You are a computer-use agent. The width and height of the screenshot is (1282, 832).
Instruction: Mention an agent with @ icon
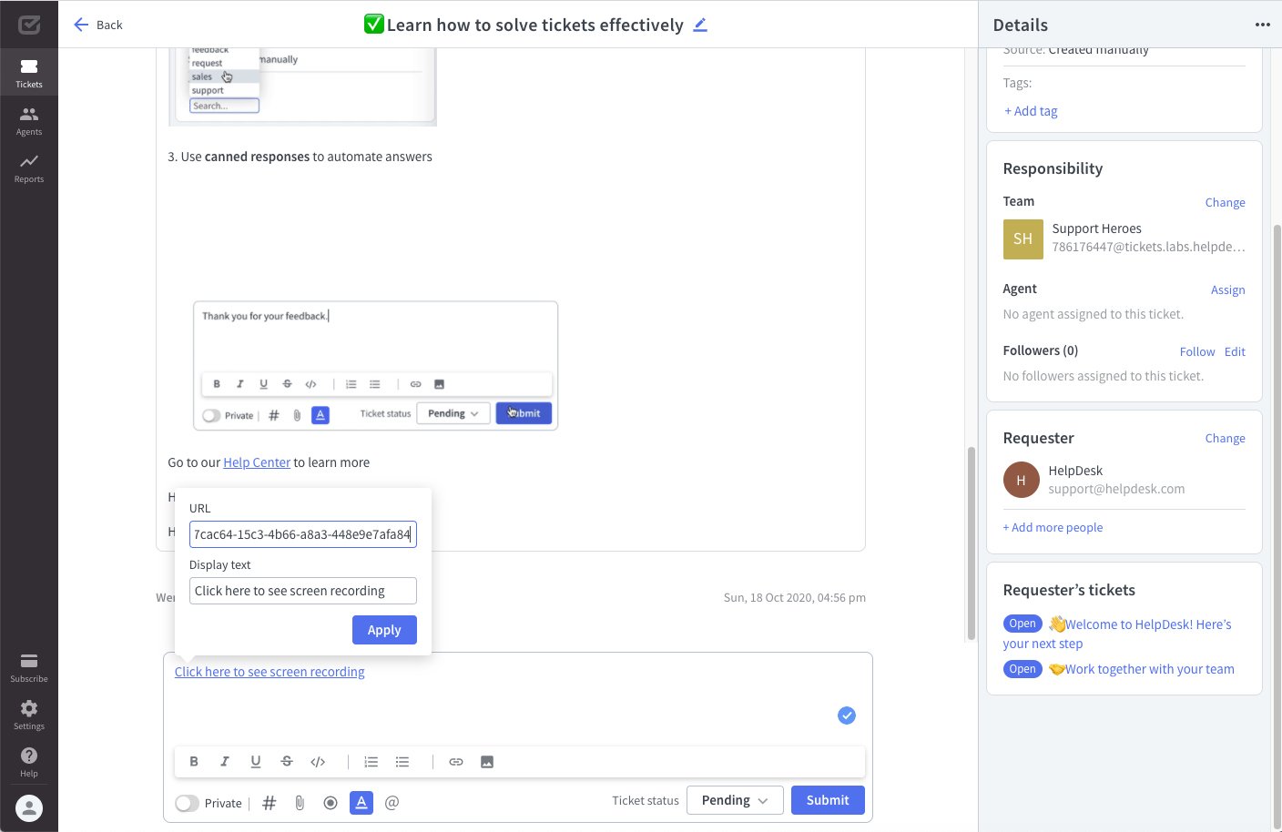(x=392, y=803)
